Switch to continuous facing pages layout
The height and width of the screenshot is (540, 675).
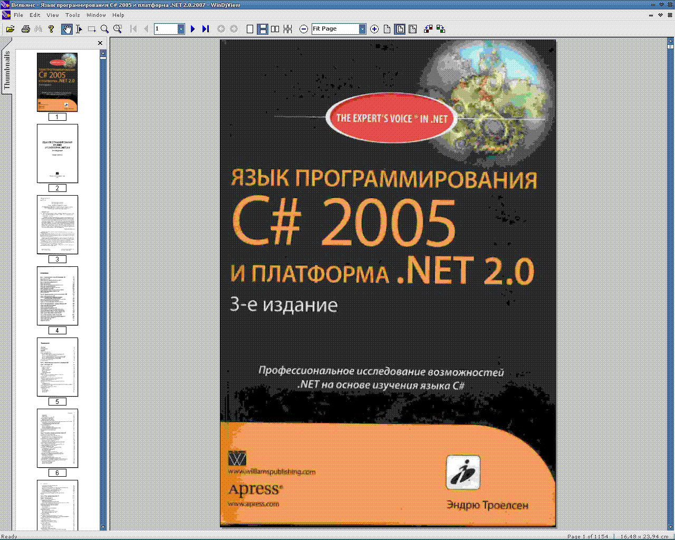(288, 29)
